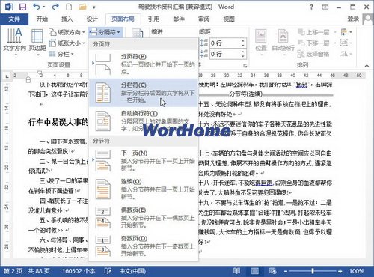The height and width of the screenshot is (277, 374).
Task: Click the 行车中易误大事的 heading text
Action: [58, 122]
